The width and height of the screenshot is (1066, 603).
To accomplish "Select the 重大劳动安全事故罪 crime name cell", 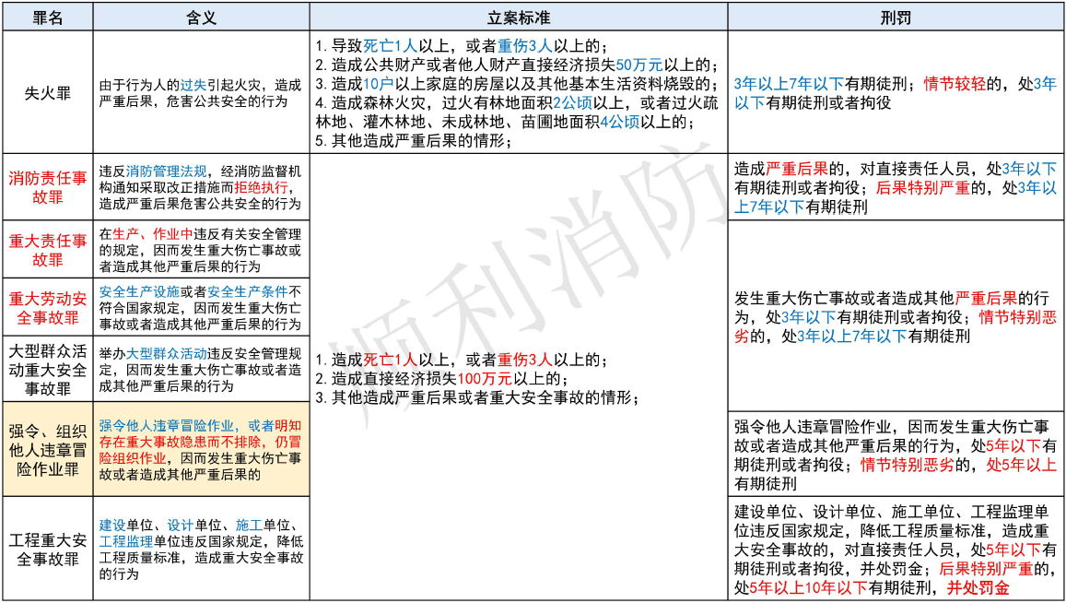I will point(47,307).
